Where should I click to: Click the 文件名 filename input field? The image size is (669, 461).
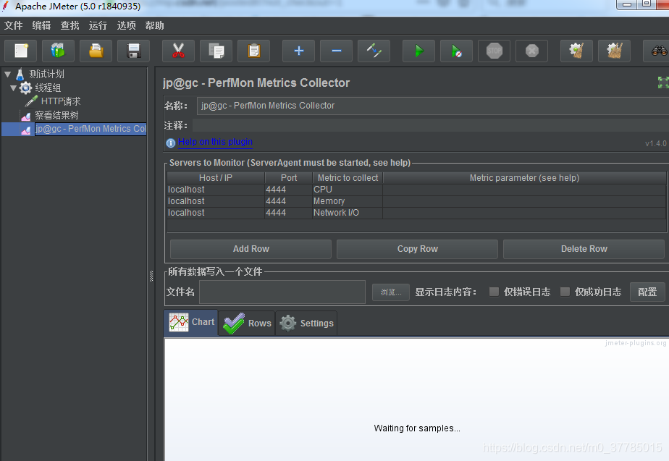tap(282, 292)
